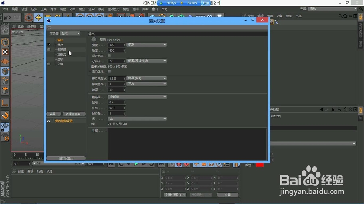Open the 界面 启动 layout dropdown
This screenshot has height=204, width=364.
point(333,9)
